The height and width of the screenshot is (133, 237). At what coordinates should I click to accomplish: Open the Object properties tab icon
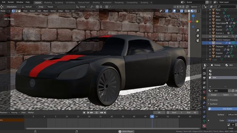click(x=204, y=98)
